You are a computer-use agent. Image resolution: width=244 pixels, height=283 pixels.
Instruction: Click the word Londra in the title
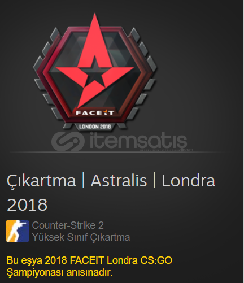pyautogui.click(x=189, y=181)
